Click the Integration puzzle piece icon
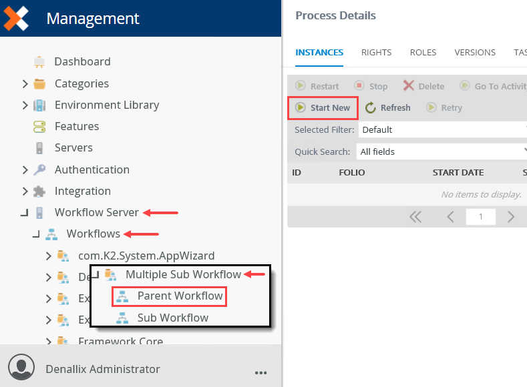The width and height of the screenshot is (527, 387). [x=39, y=191]
